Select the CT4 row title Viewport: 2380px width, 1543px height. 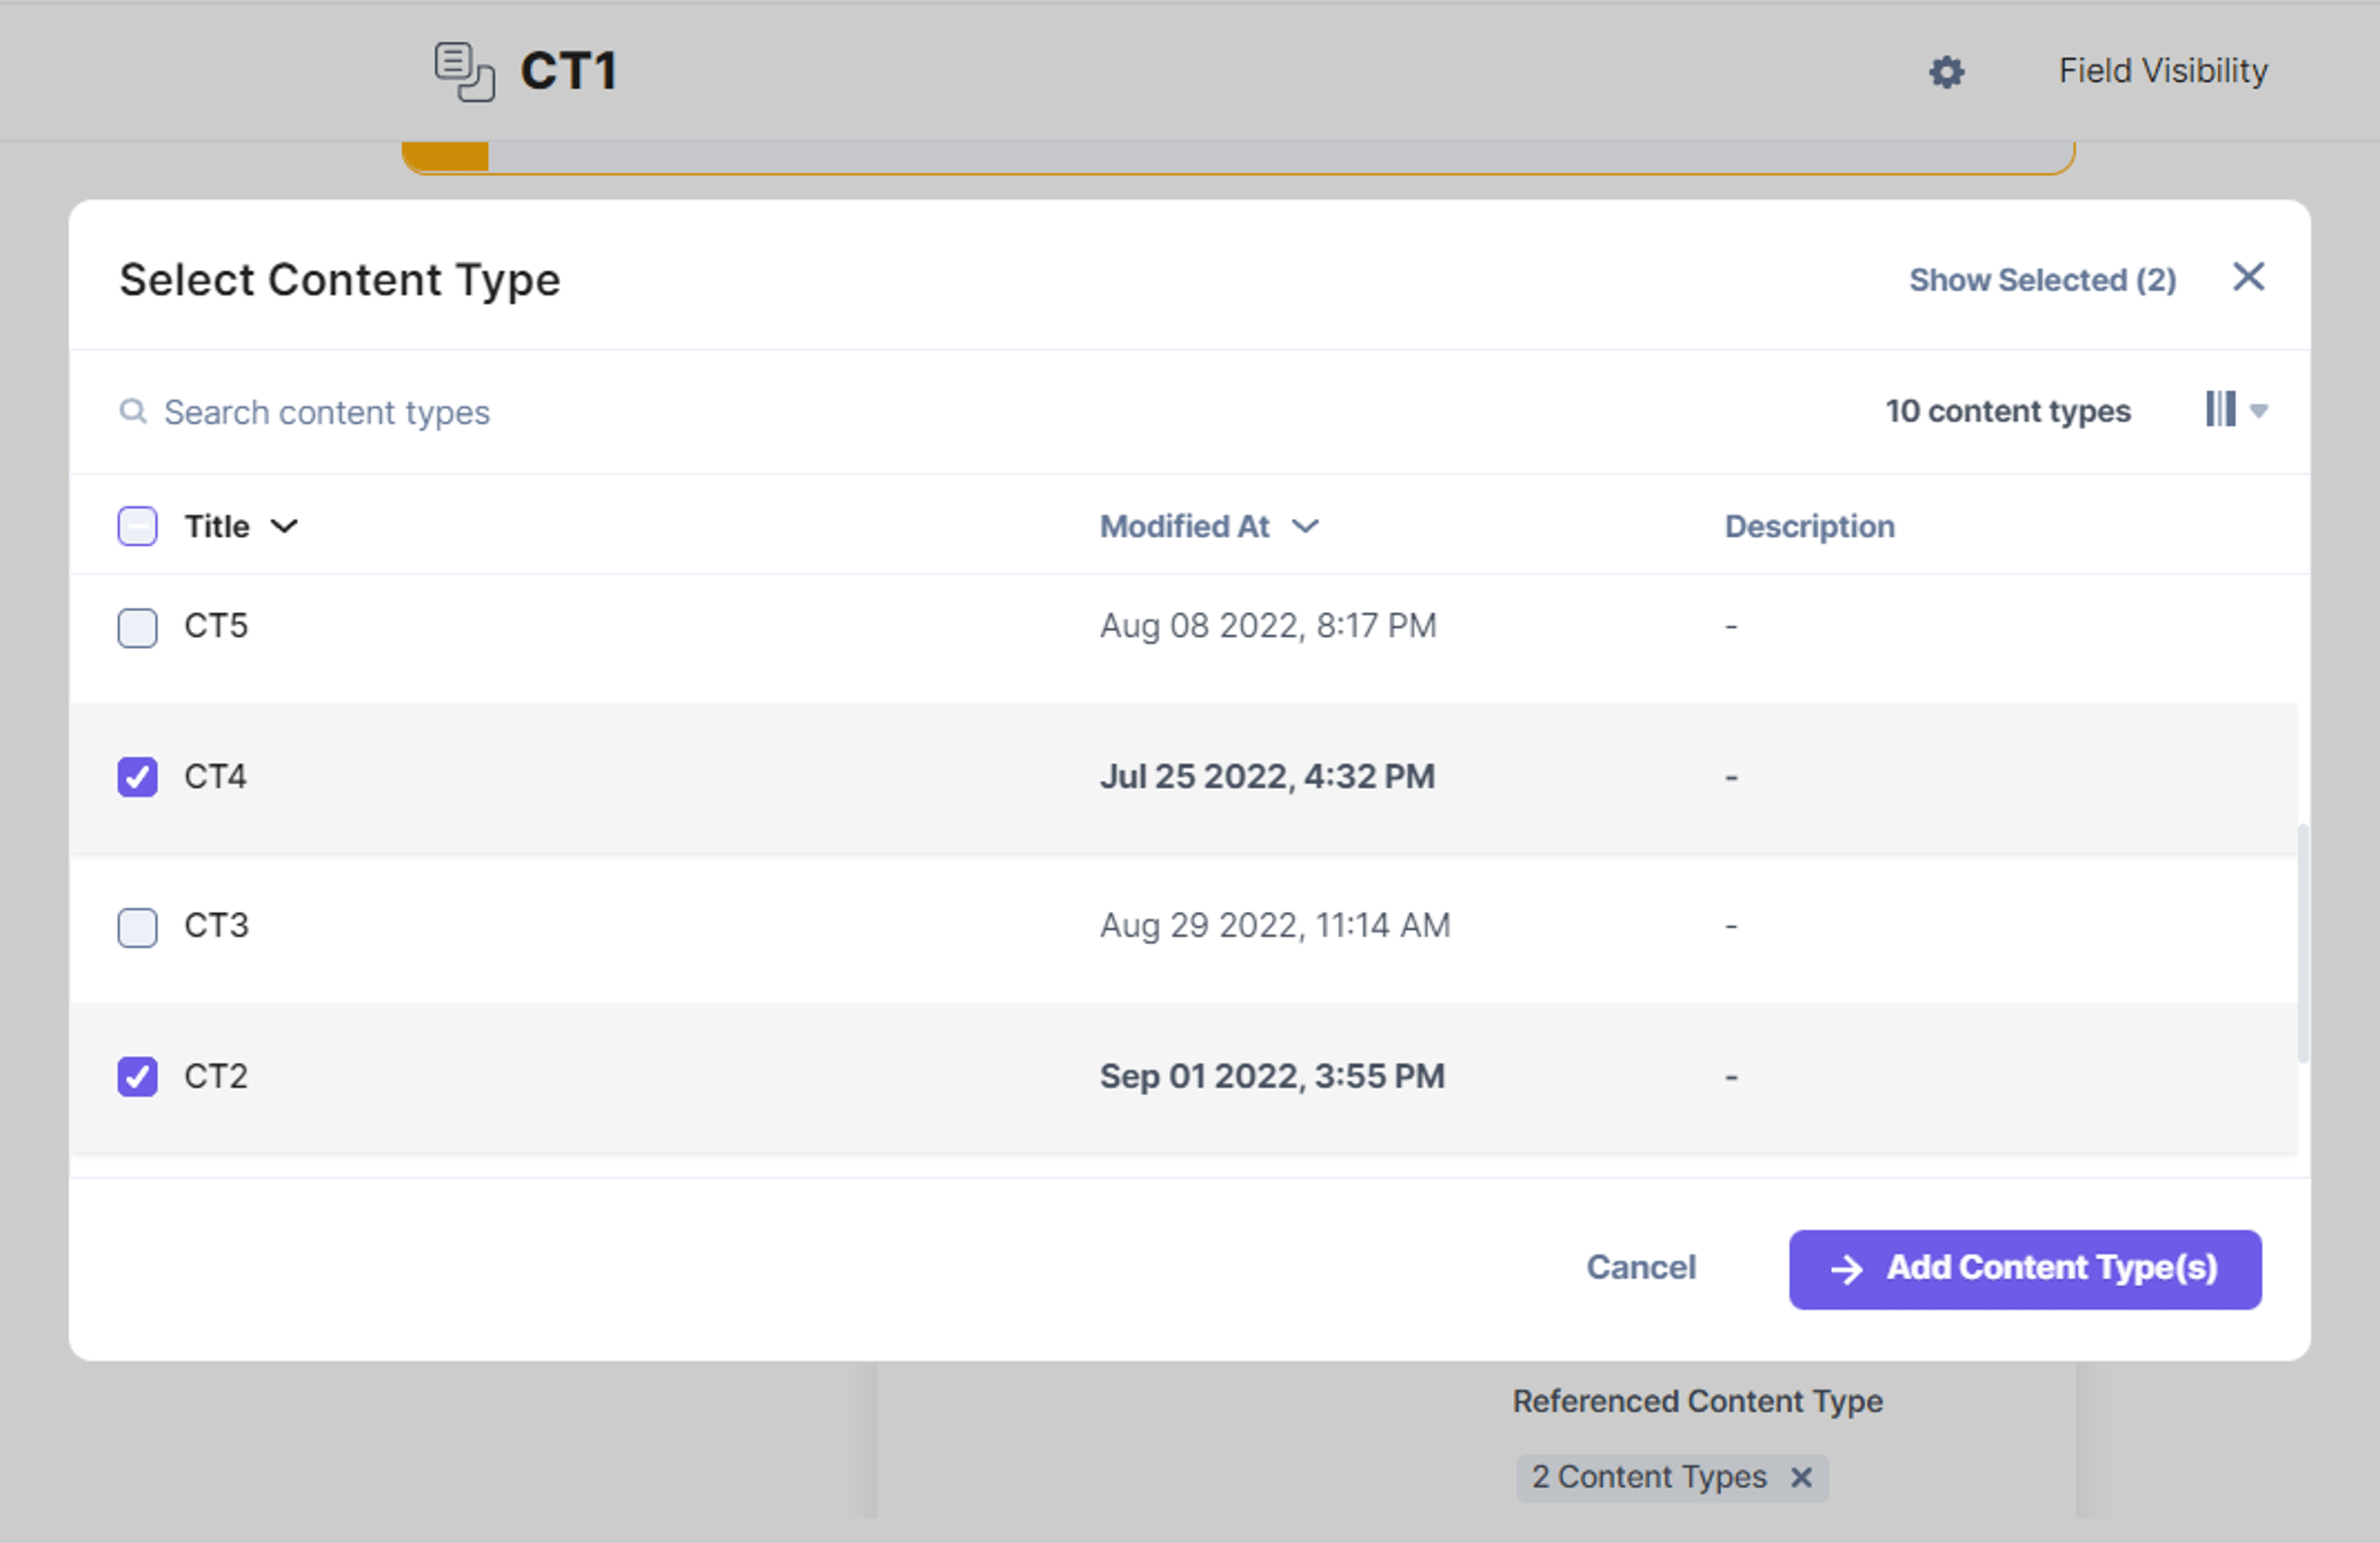[215, 776]
